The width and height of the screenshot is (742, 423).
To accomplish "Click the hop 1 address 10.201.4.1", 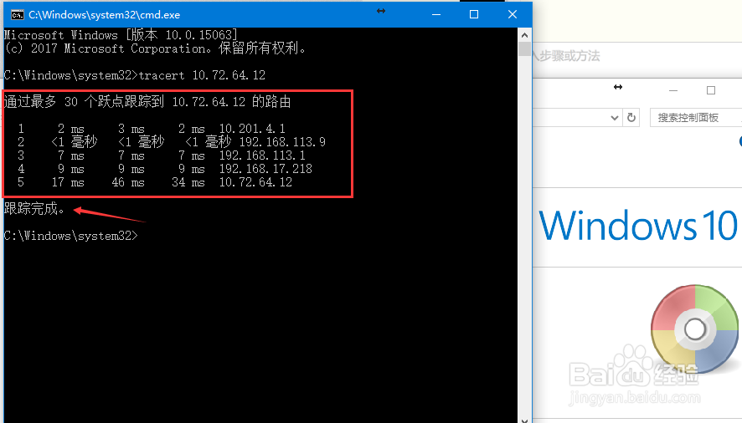I will click(252, 129).
